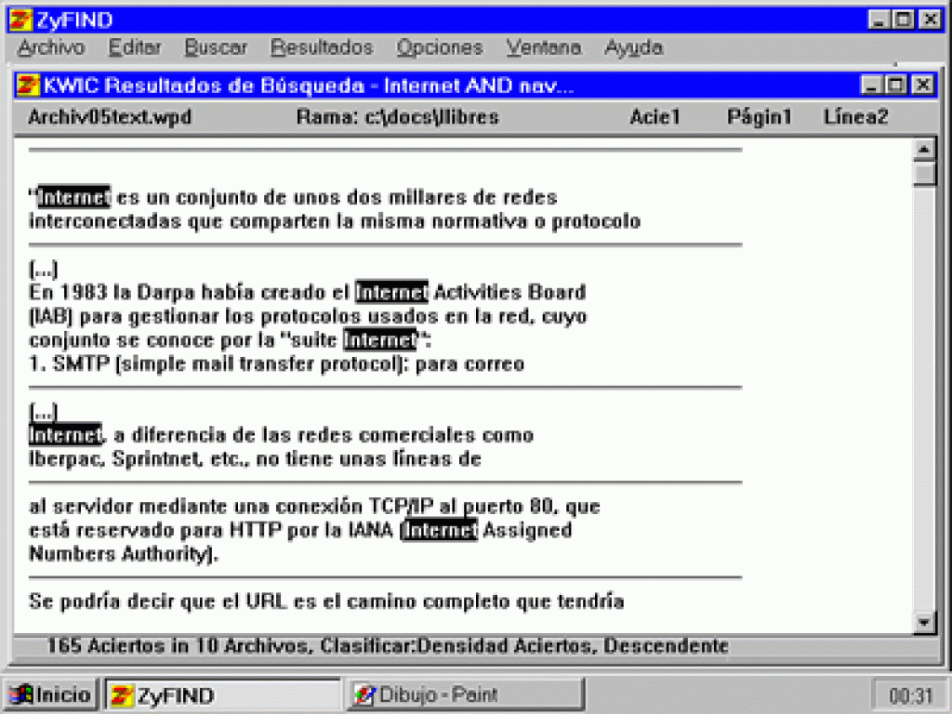Open the Ventana menu
This screenshot has height=714, width=952.
[x=544, y=47]
